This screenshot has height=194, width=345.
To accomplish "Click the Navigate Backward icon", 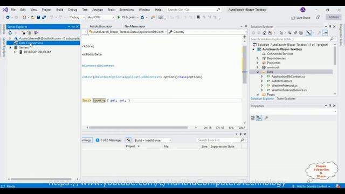I will click(x=8, y=17).
